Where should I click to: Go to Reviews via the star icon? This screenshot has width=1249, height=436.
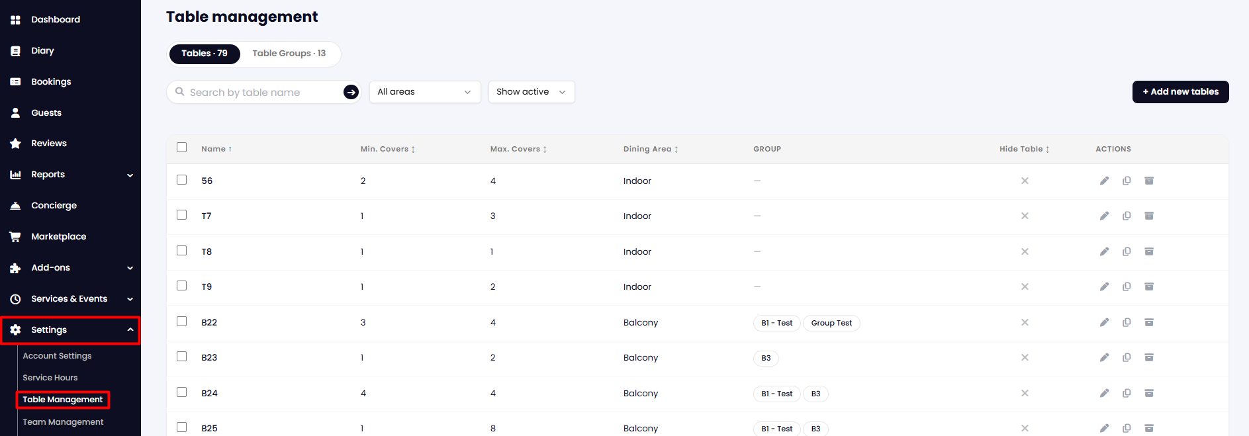[15, 144]
